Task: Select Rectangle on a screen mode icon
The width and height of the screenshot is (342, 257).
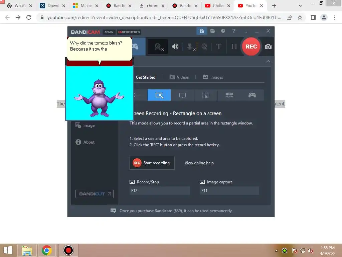Action: pos(159,95)
